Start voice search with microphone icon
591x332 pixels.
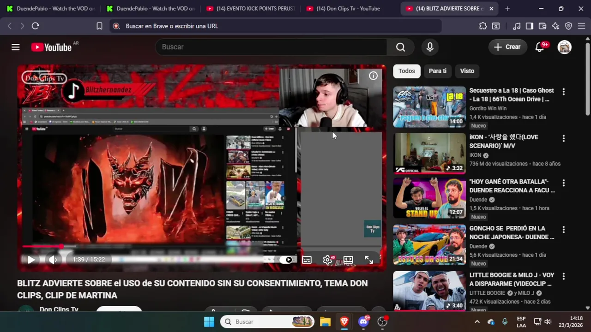click(430, 47)
